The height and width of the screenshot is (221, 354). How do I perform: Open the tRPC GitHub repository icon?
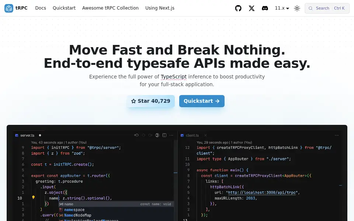click(x=238, y=8)
